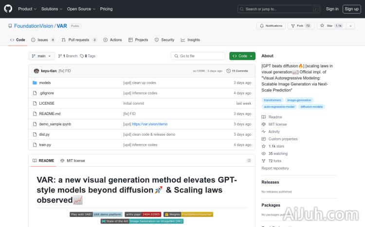Screen dimensions: 365x227
Task: Click the GitHub logo icon
Action: coord(8,9)
